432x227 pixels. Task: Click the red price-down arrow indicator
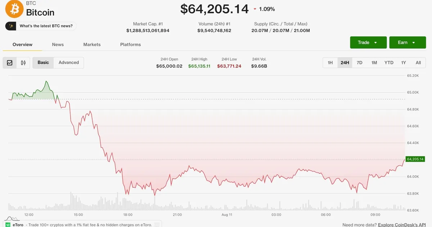tap(255, 9)
